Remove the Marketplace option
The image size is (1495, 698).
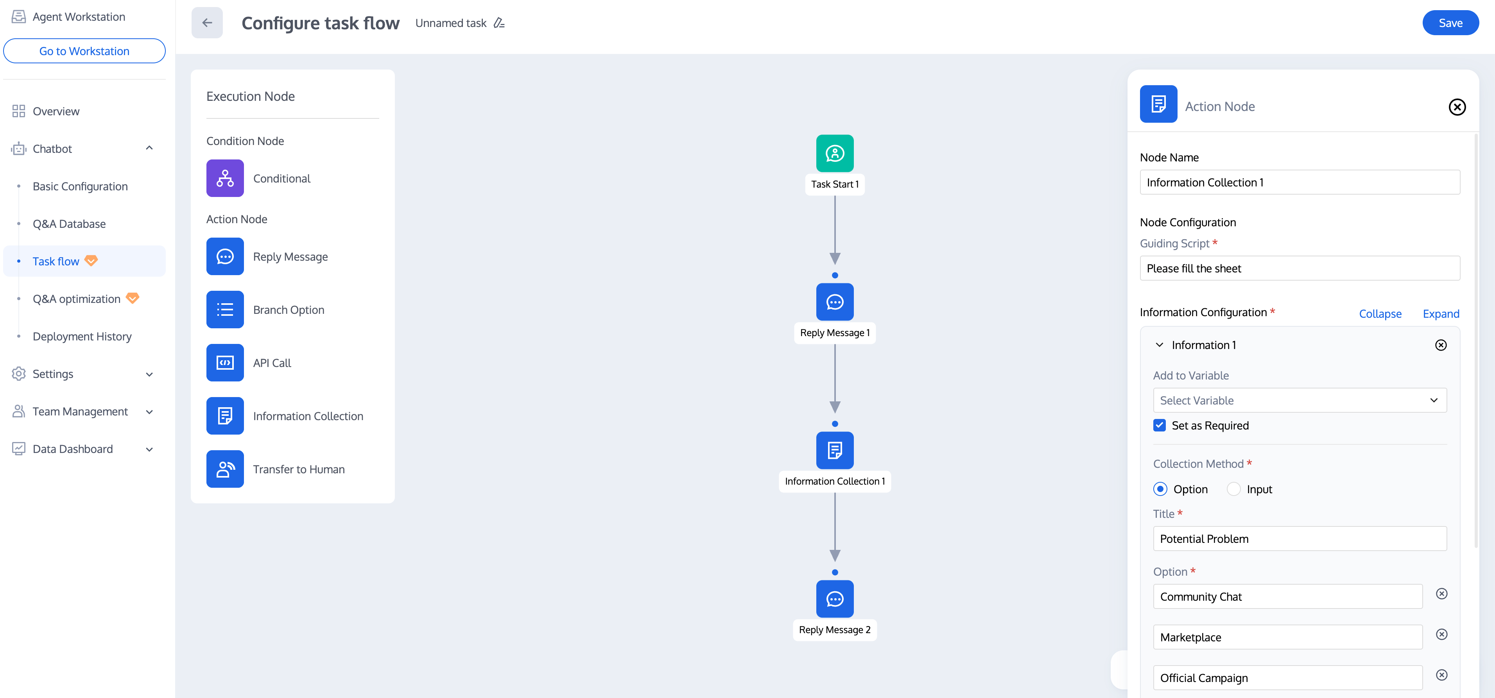(x=1440, y=634)
